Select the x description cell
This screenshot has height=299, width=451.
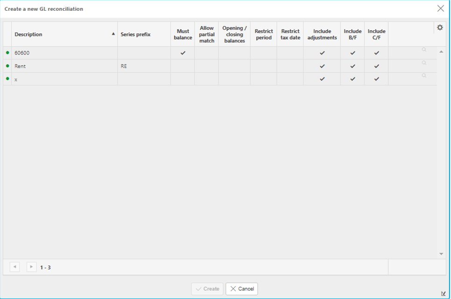pos(64,79)
